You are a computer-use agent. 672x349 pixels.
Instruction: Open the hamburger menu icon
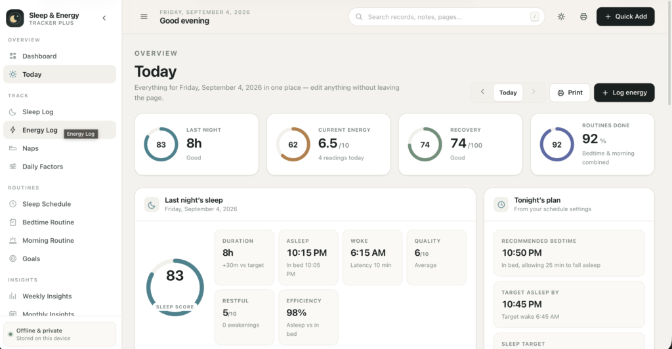pos(144,16)
